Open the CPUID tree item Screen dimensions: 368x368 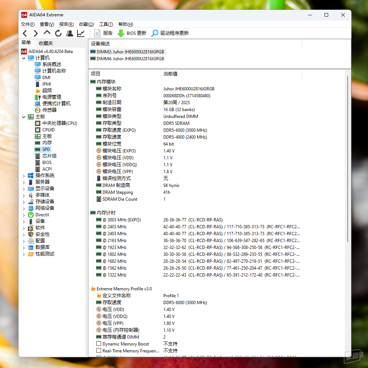pyautogui.click(x=45, y=130)
